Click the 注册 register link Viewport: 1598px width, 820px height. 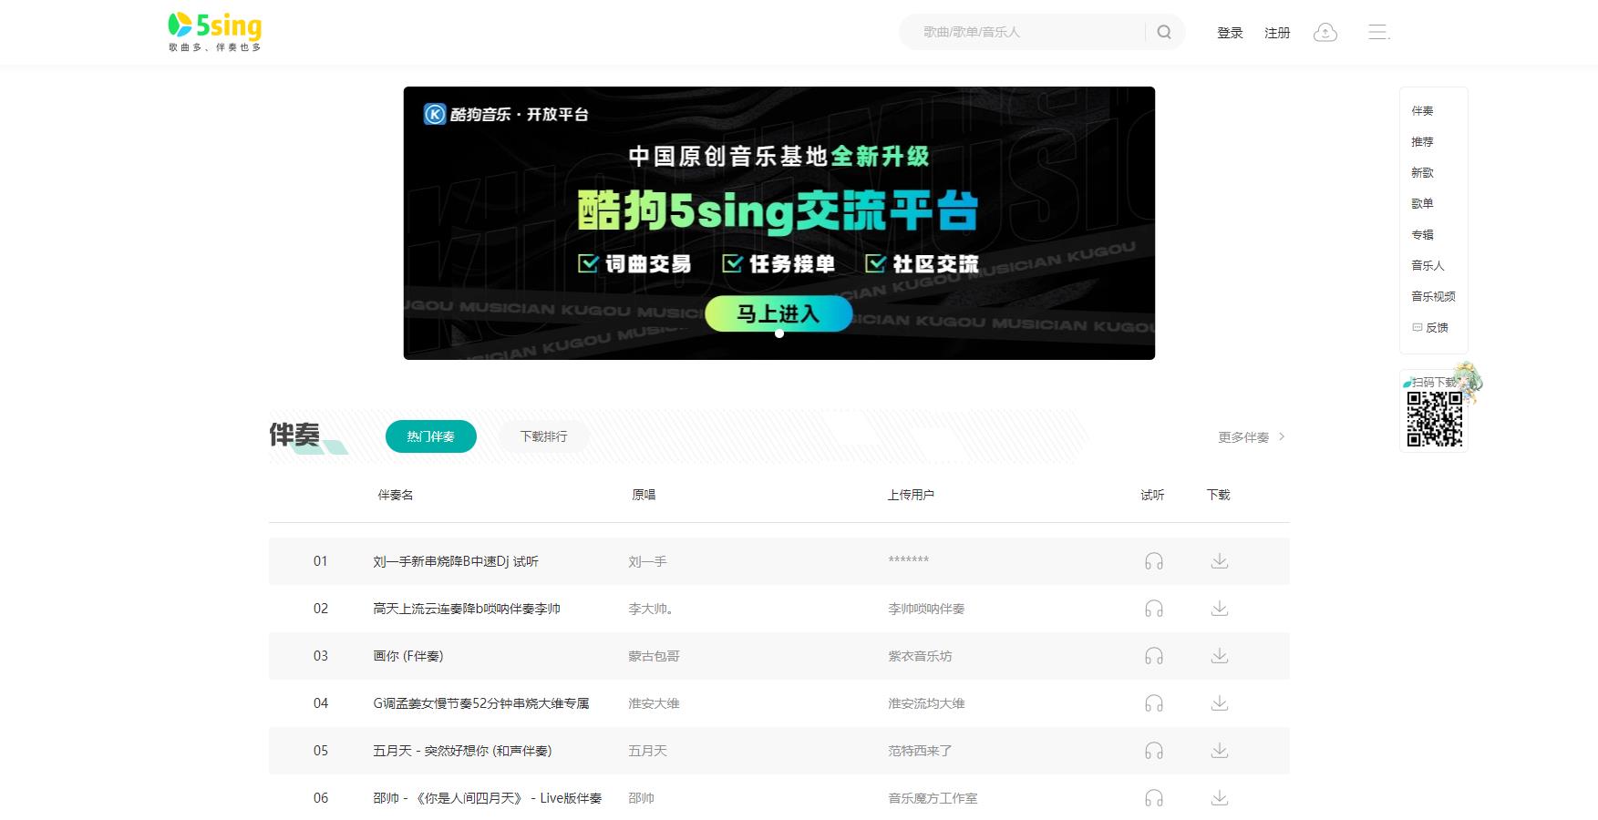click(1277, 33)
